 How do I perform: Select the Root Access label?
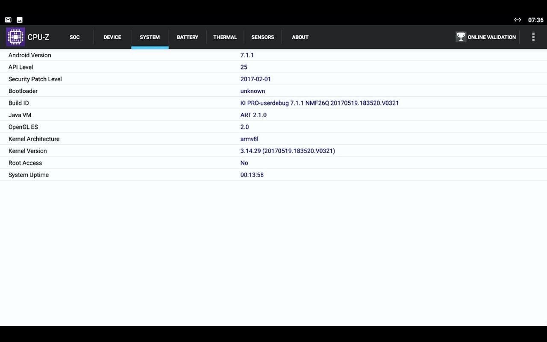coord(25,163)
